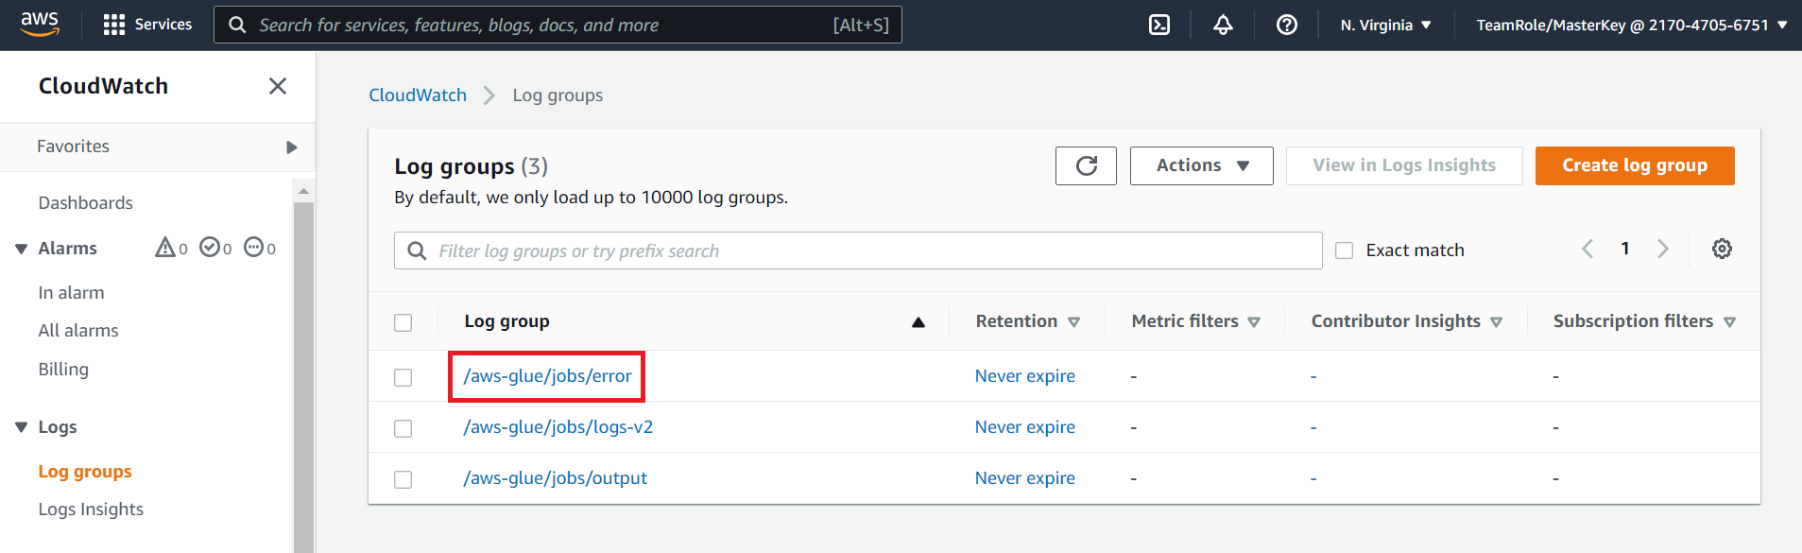The height and width of the screenshot is (553, 1802).
Task: Edit Never expire retention for /aws-glue/jobs/error
Action: click(1025, 376)
